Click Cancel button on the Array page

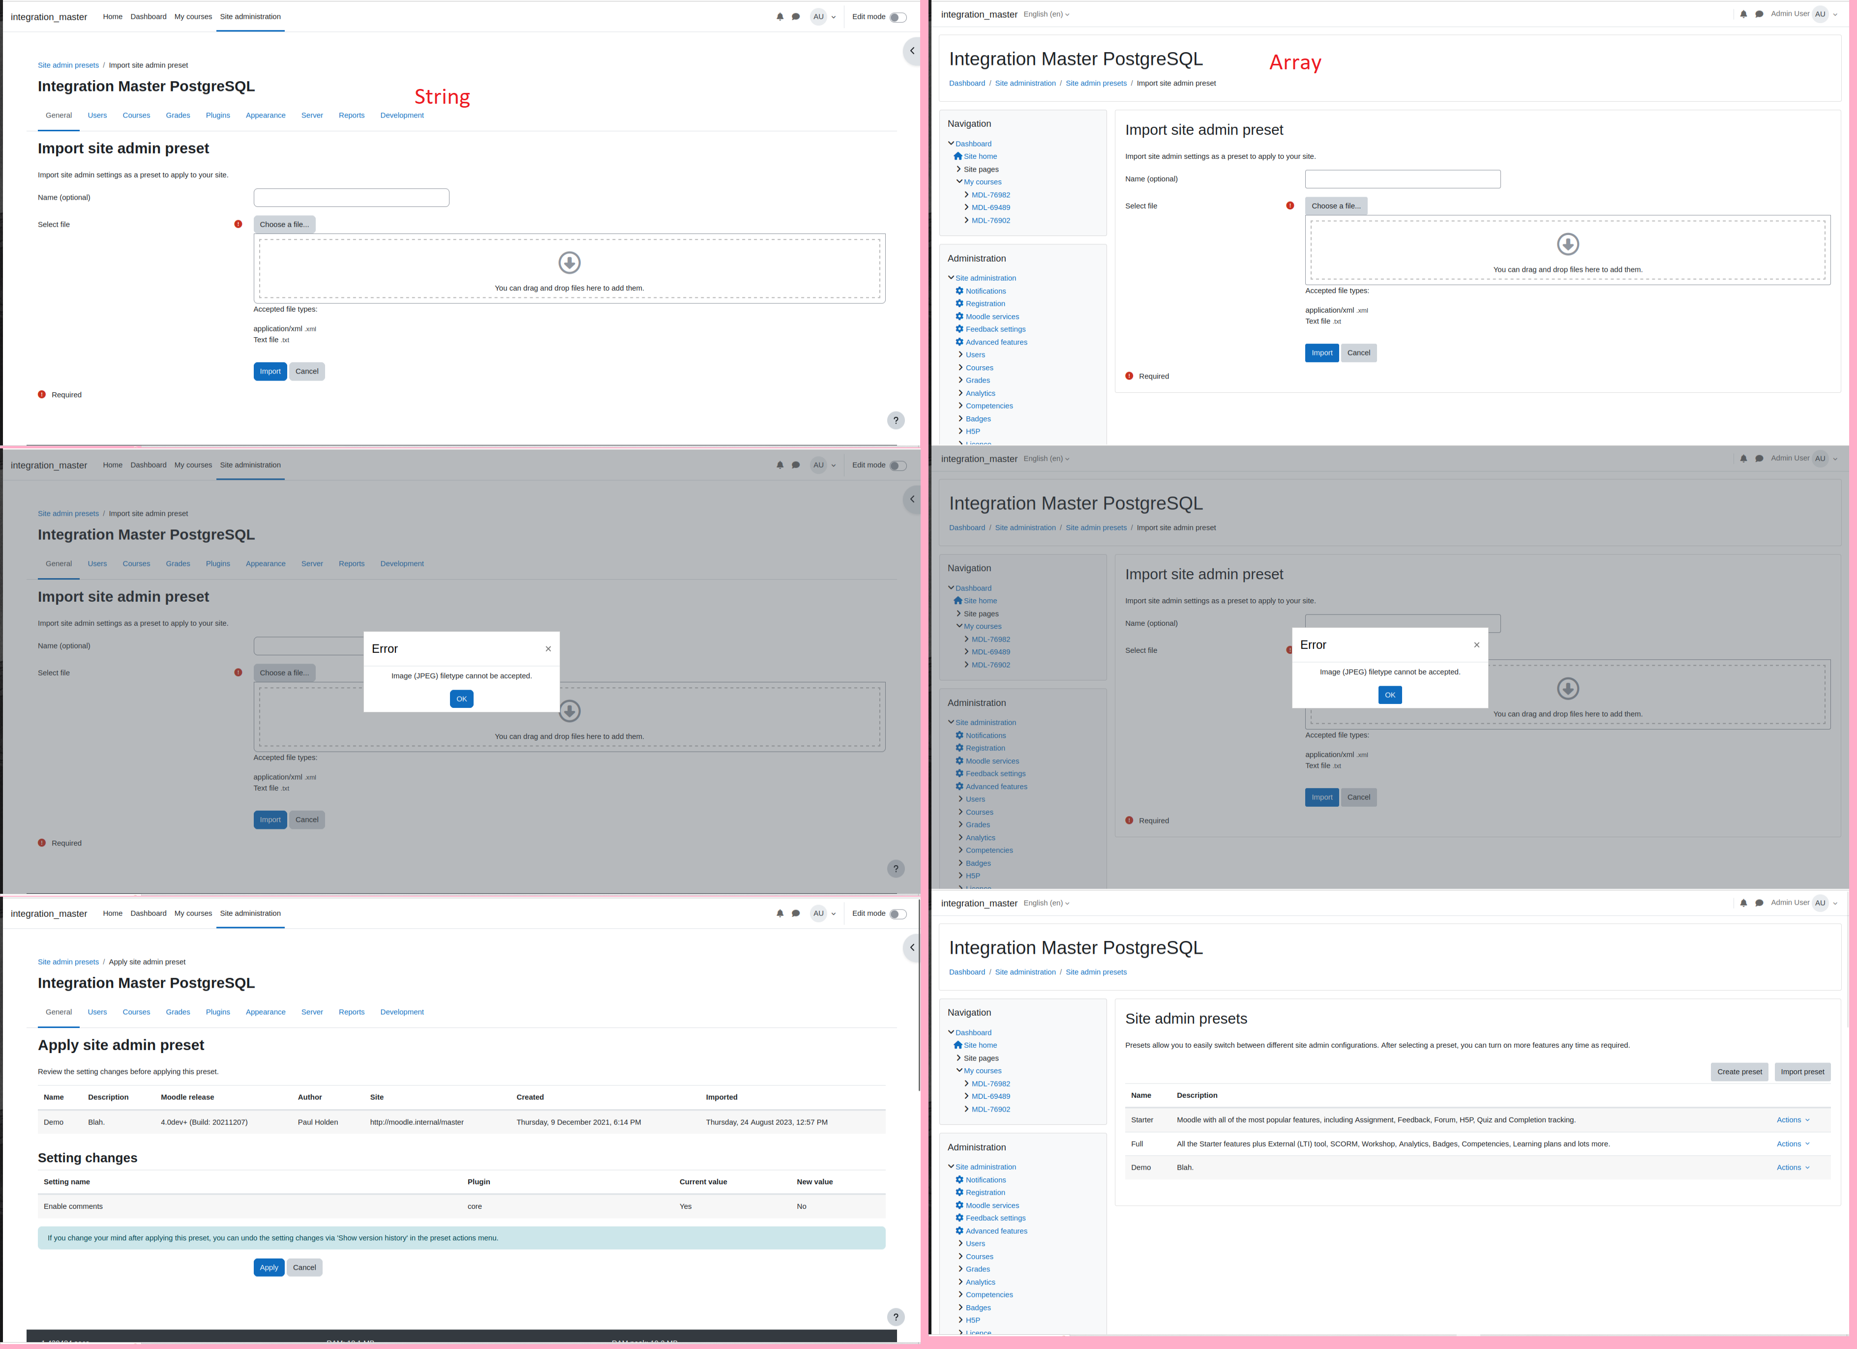pyautogui.click(x=1358, y=353)
